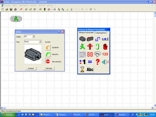
Task: Click the save disk toolbar icon
Action: coord(11,9)
